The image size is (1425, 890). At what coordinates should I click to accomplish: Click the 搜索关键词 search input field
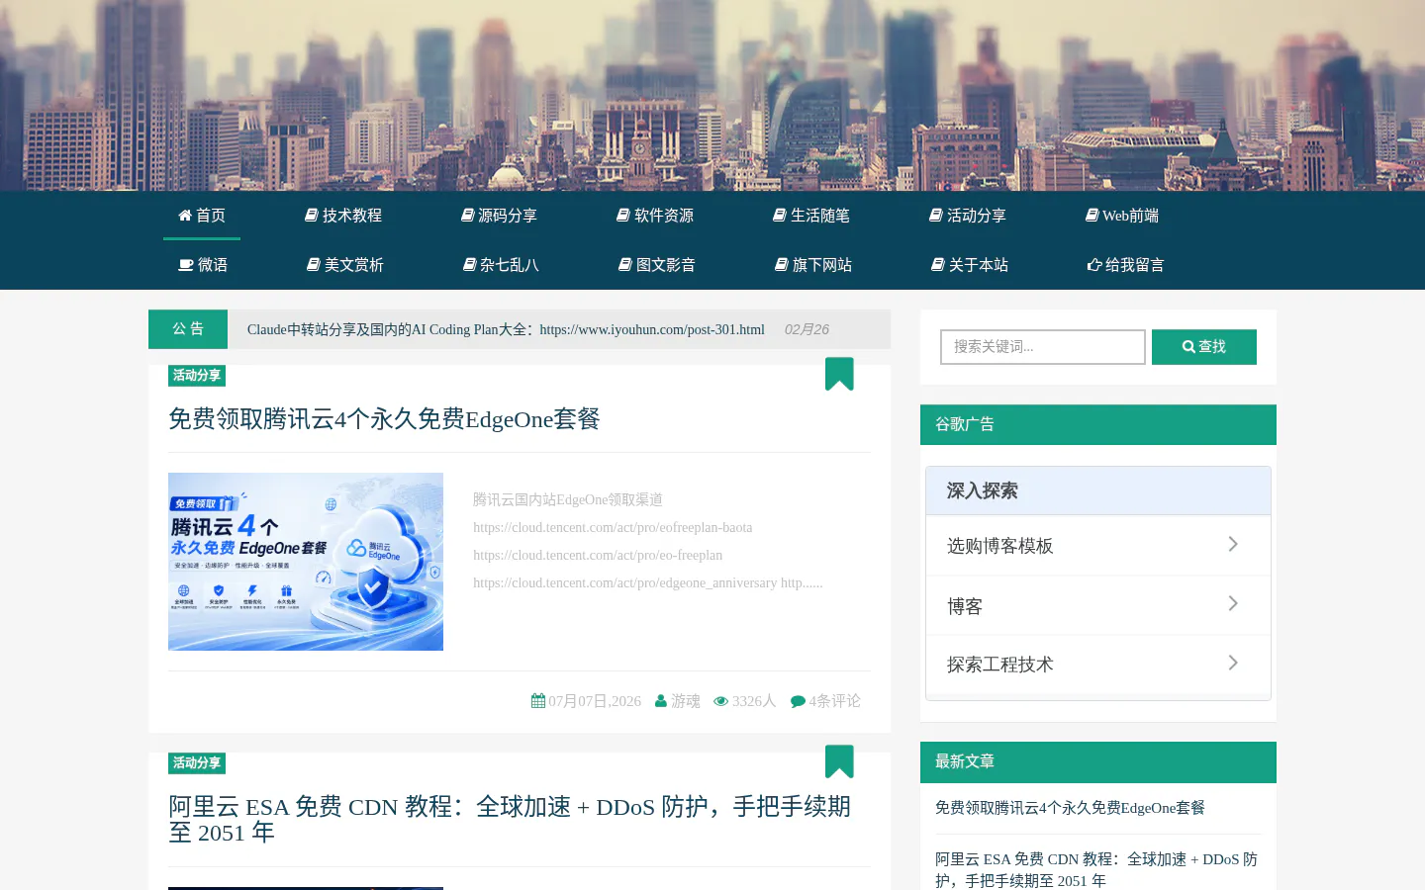(1043, 347)
